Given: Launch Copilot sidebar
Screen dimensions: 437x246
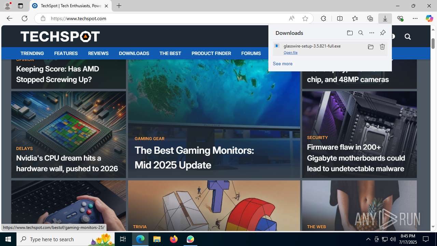Looking at the screenshot, I should 429,18.
